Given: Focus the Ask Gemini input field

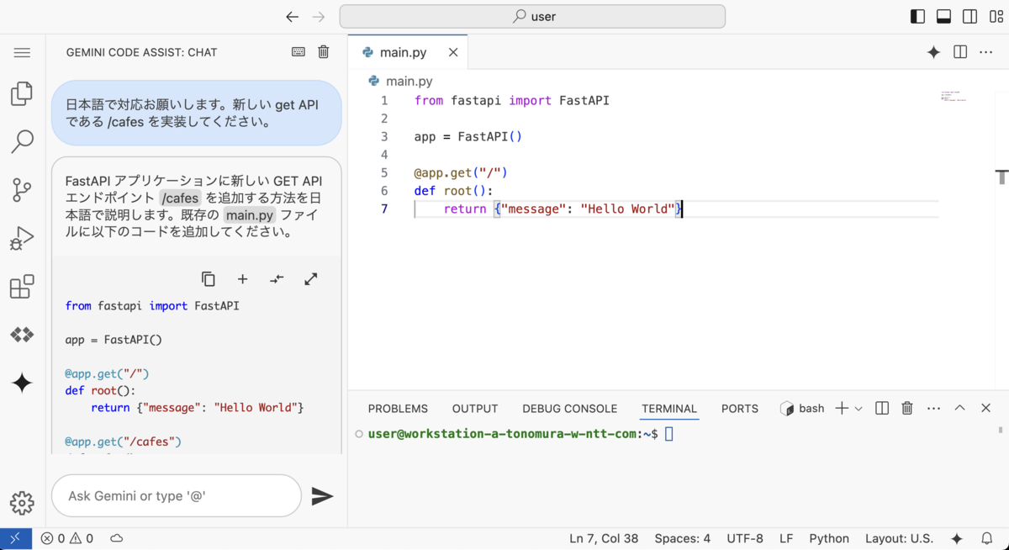Looking at the screenshot, I should [177, 496].
